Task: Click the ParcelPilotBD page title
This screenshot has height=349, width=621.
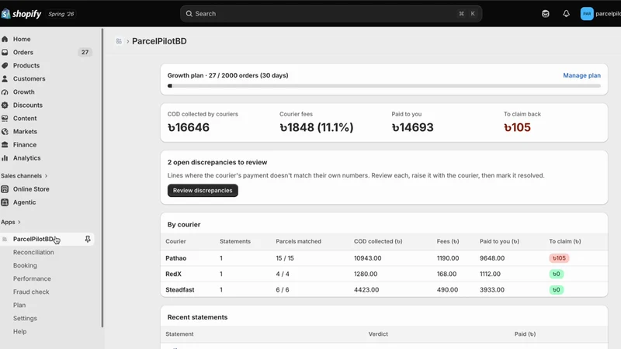Action: coord(159,41)
